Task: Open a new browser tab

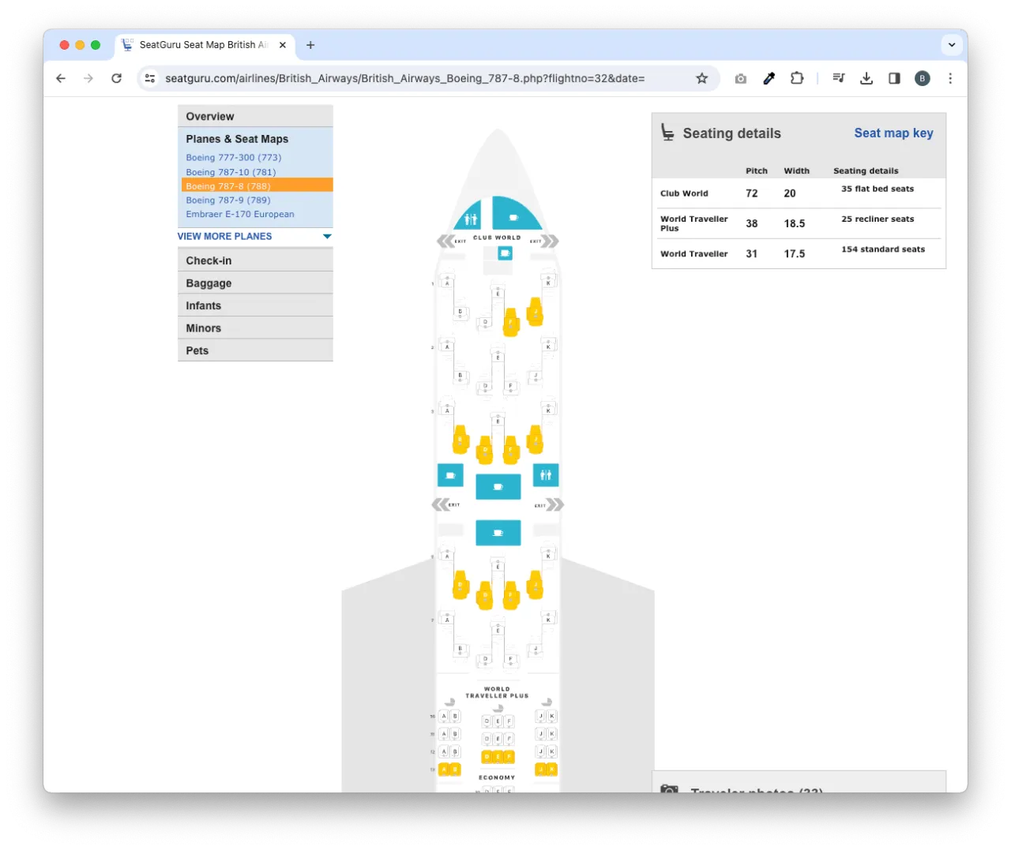Action: point(310,45)
